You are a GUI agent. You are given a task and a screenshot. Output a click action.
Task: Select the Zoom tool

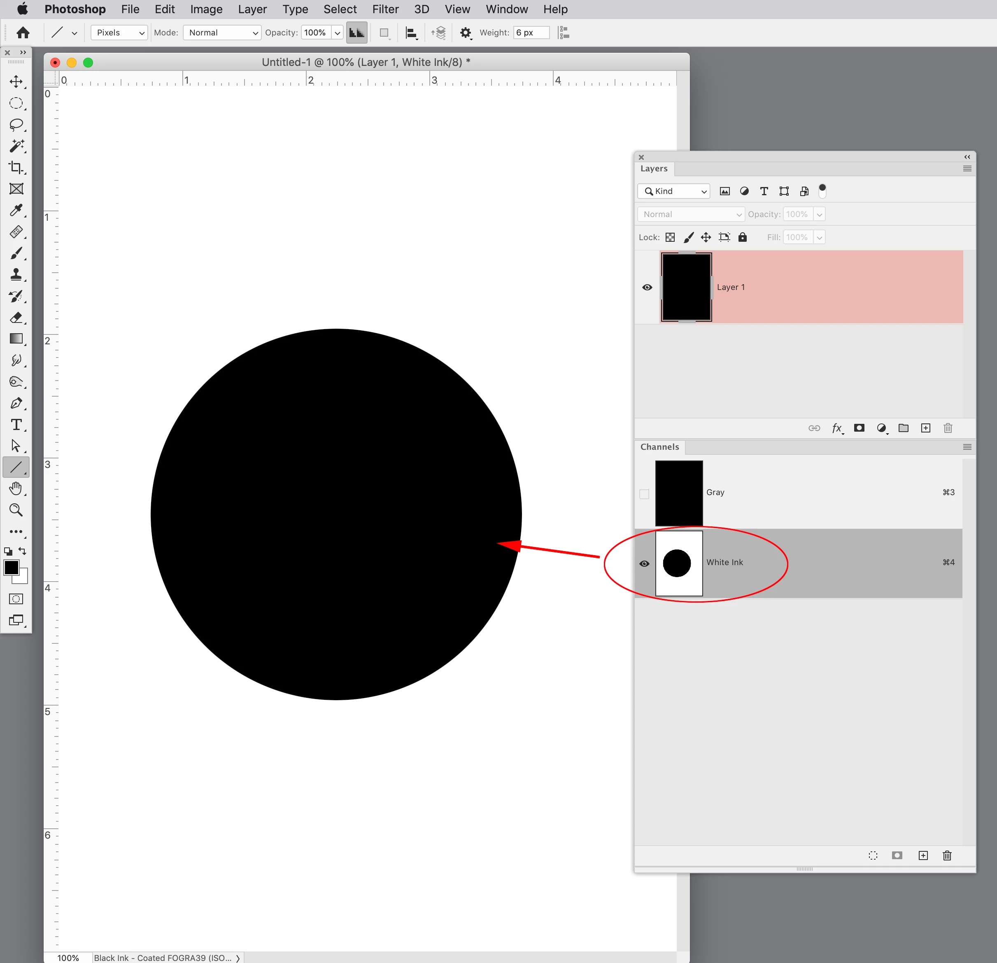point(16,510)
